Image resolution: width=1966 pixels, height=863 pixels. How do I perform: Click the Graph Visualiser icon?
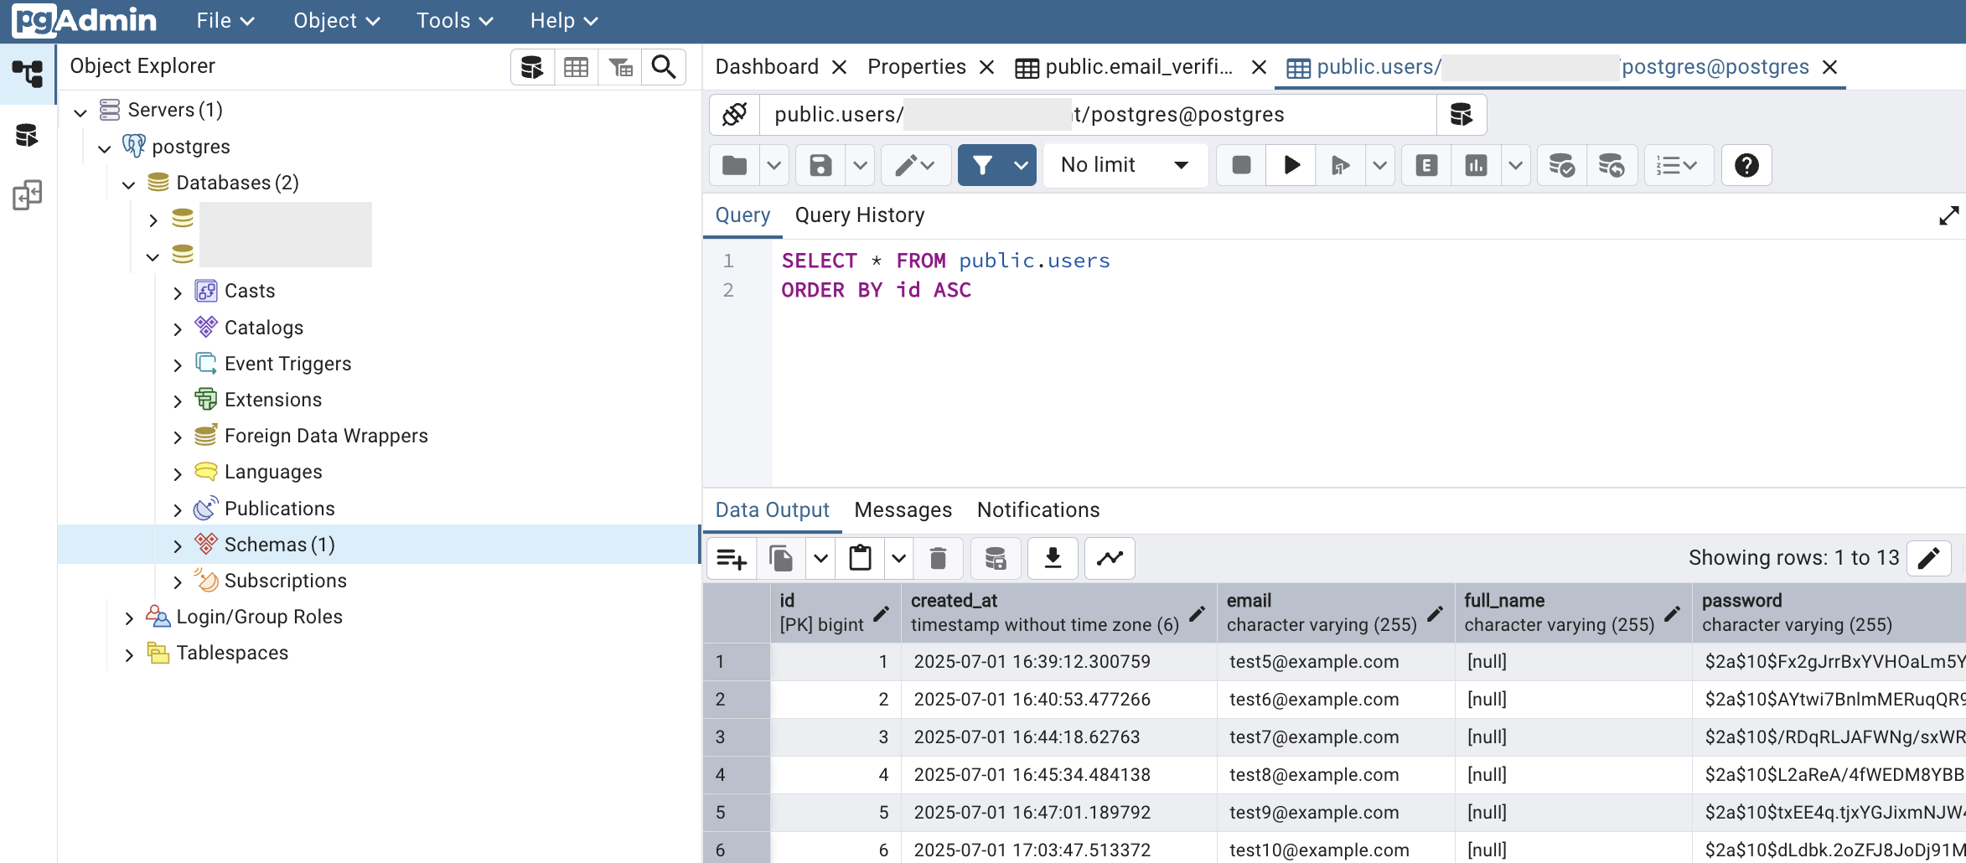click(x=1110, y=558)
